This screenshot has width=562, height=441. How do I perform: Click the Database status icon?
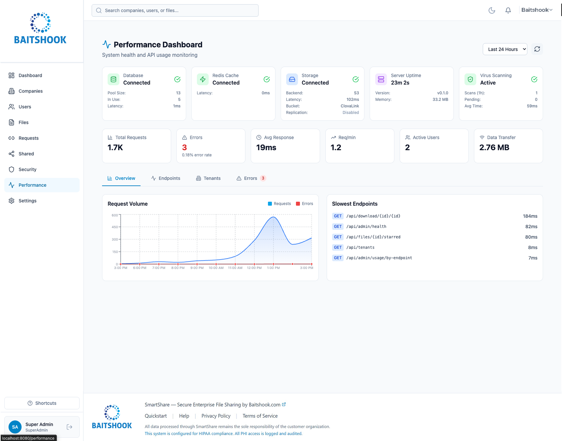(x=114, y=79)
